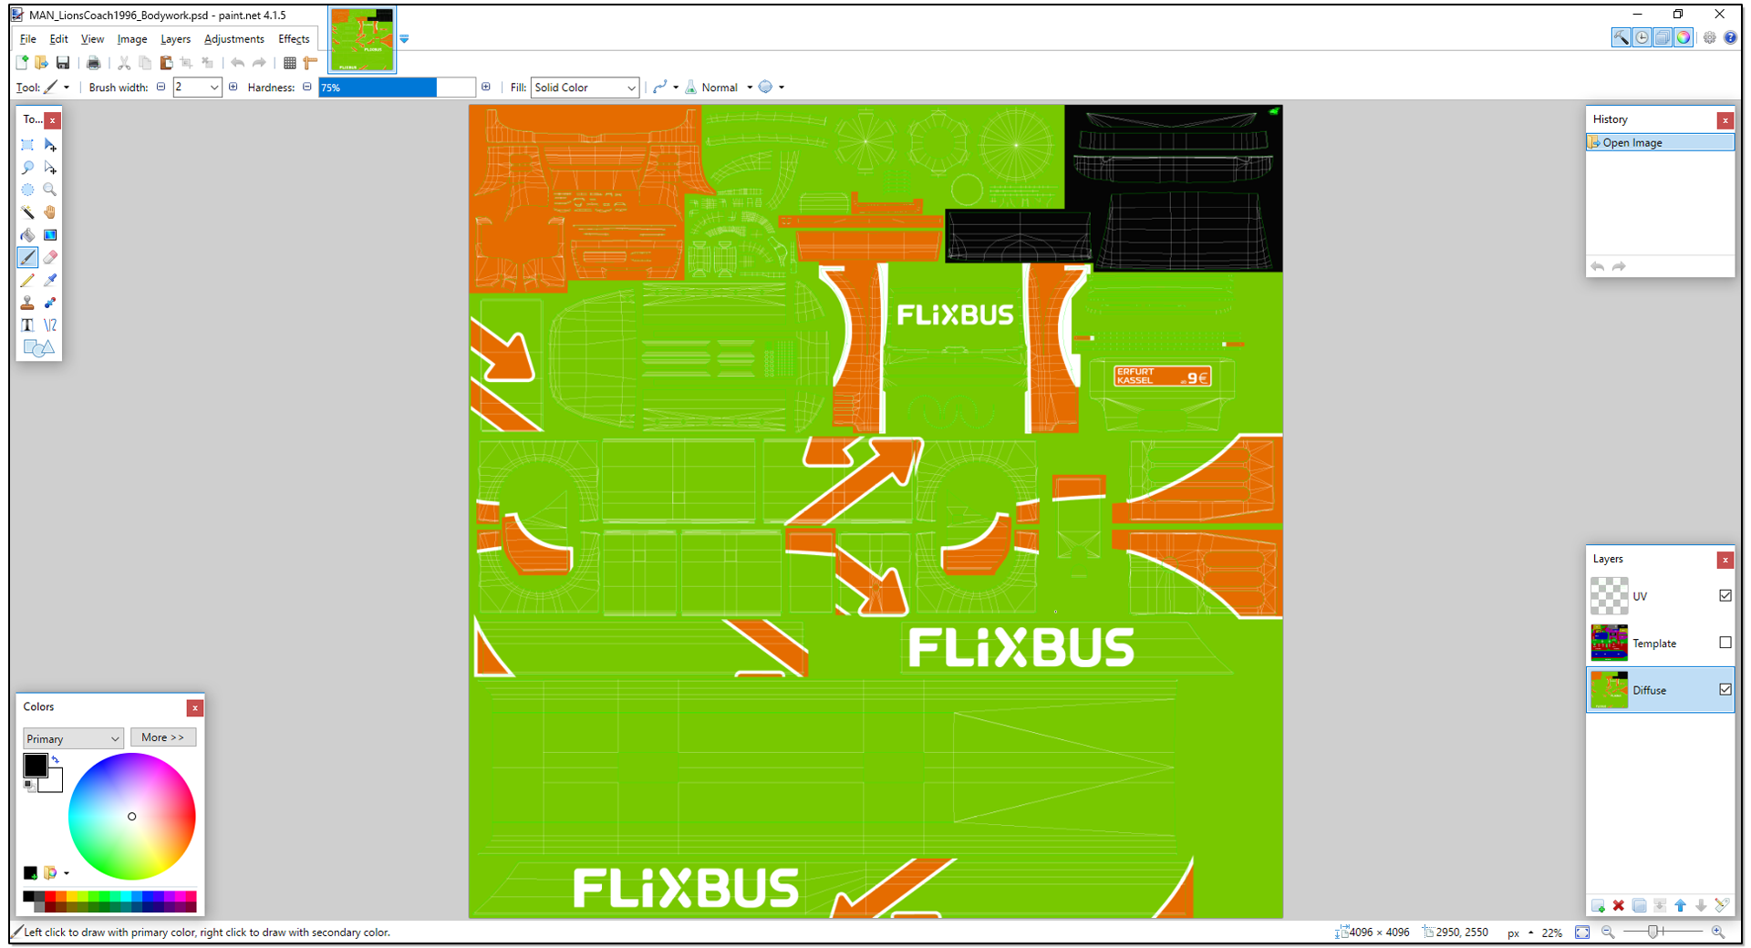The width and height of the screenshot is (1751, 948).
Task: Increase hardness with the plus button
Action: (x=486, y=88)
